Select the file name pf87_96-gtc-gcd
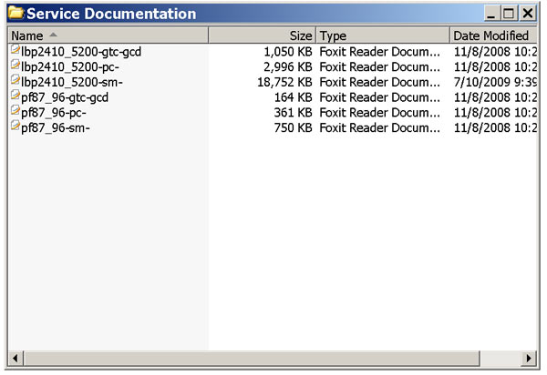The image size is (547, 375). pos(65,97)
